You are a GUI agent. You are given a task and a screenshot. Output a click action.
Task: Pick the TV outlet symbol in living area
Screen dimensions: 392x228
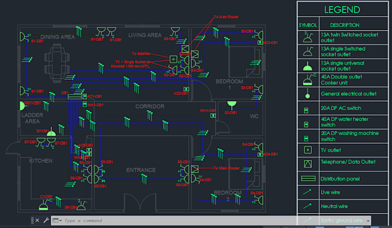coord(174,59)
